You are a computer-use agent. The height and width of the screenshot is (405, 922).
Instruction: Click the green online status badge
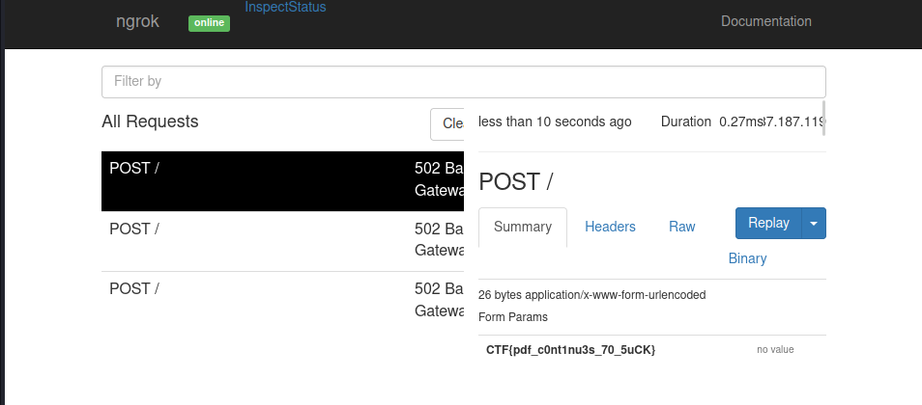point(209,22)
